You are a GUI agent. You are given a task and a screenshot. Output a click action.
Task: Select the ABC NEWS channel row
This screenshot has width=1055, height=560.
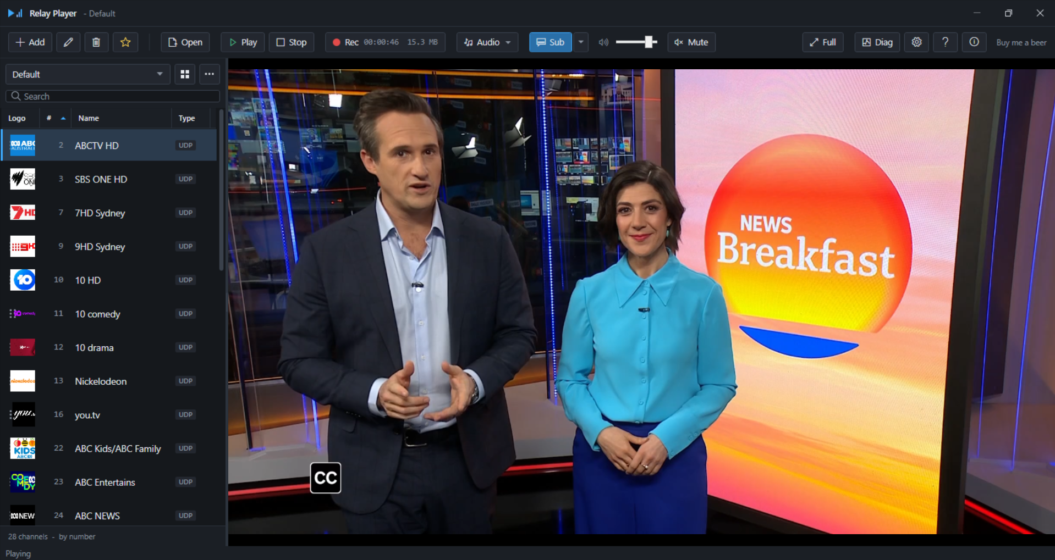click(109, 515)
